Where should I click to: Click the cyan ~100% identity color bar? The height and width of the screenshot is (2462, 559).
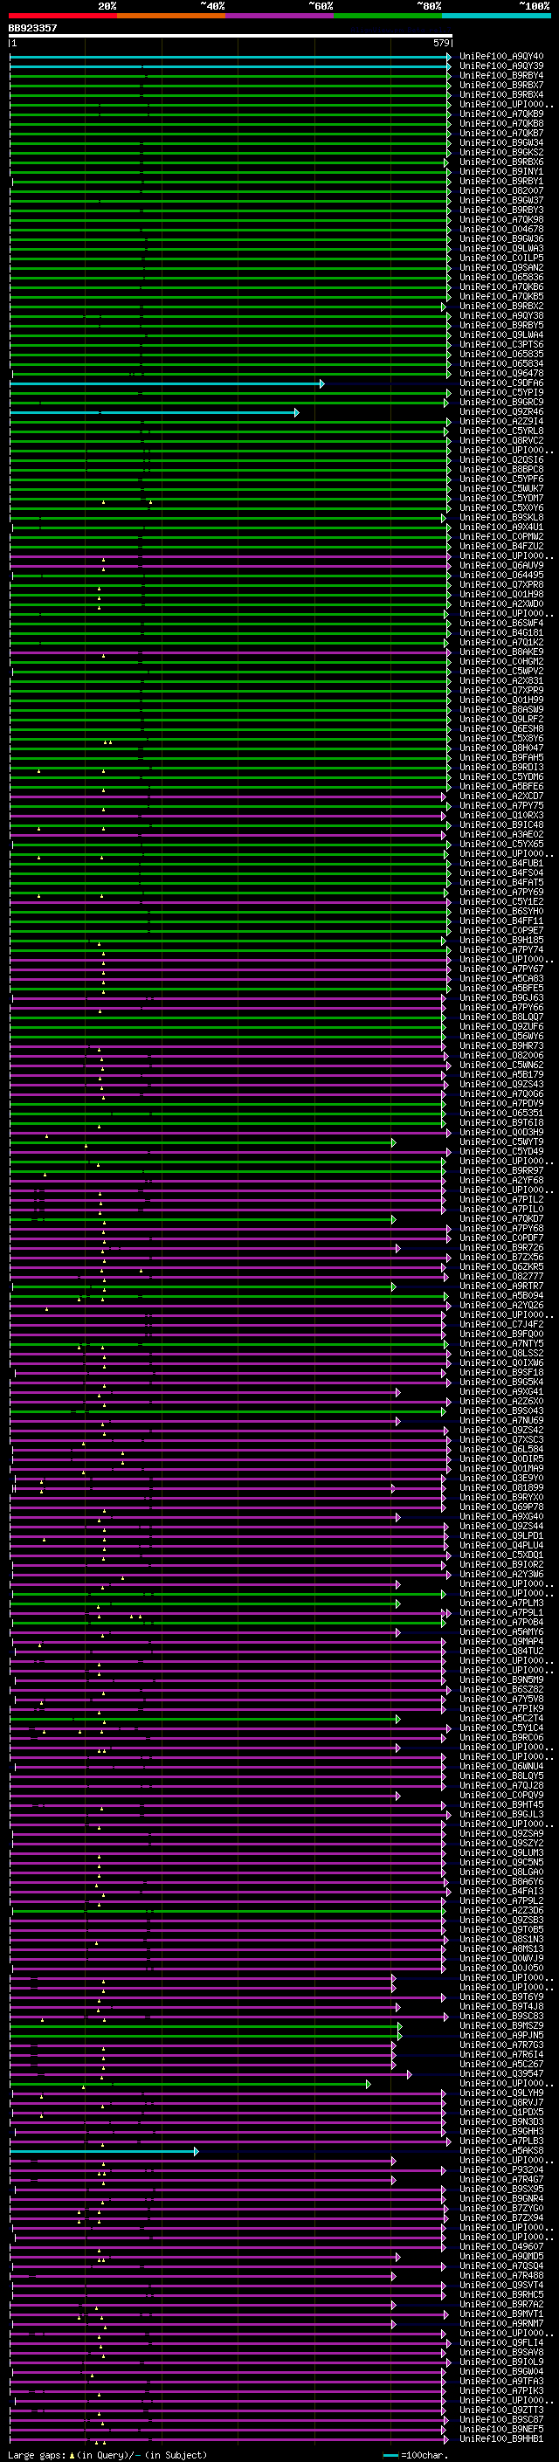[x=496, y=17]
